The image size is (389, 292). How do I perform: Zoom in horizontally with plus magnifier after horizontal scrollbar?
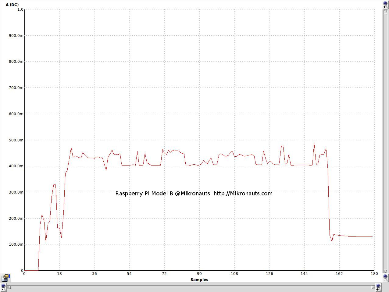pos(378,287)
